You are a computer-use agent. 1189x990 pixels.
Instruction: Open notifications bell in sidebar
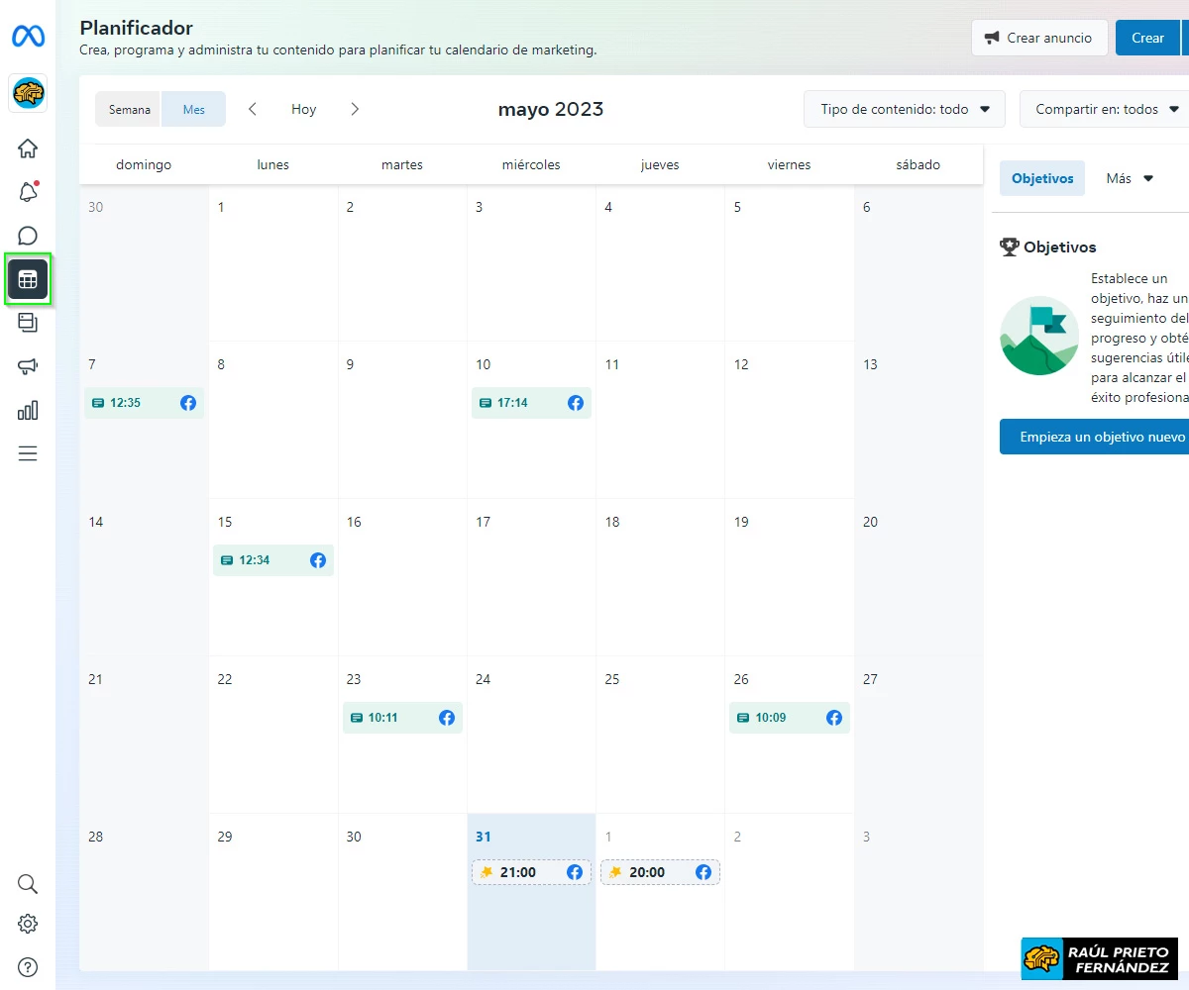[28, 192]
